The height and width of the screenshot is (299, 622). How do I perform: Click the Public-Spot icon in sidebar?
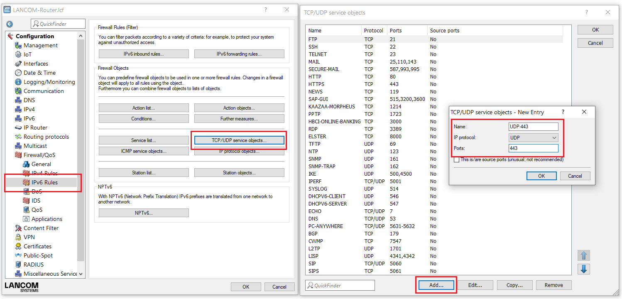pyautogui.click(x=18, y=255)
